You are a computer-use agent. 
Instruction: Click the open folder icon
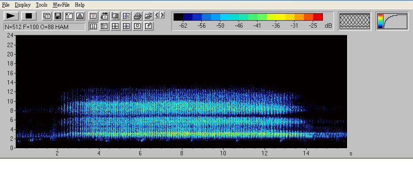click(148, 16)
